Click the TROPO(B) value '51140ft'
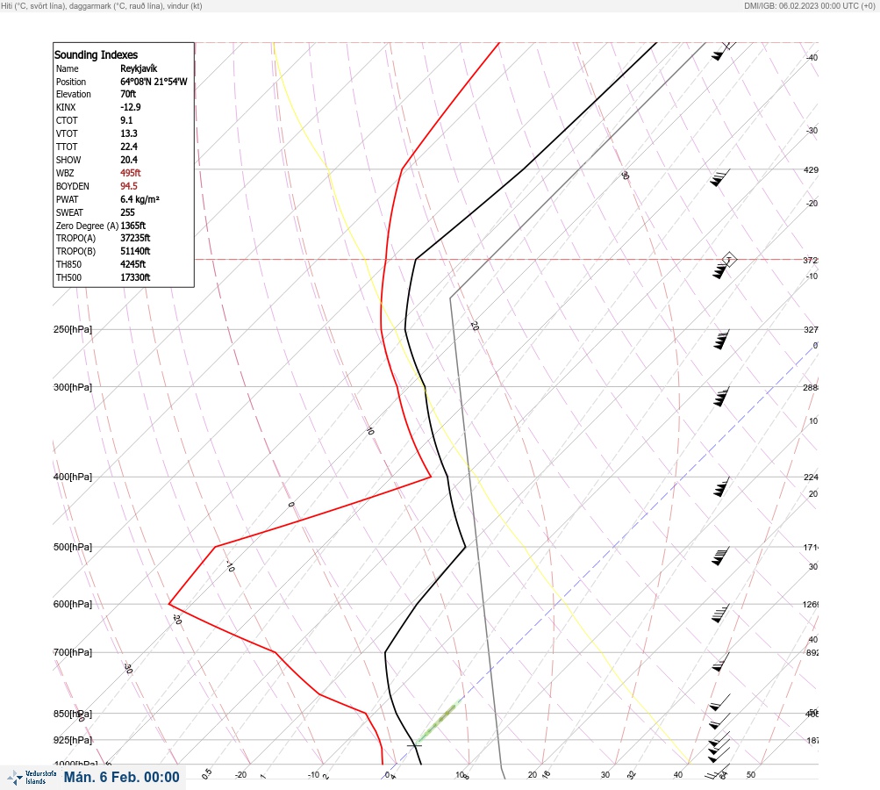This screenshot has width=880, height=790. 135,251
